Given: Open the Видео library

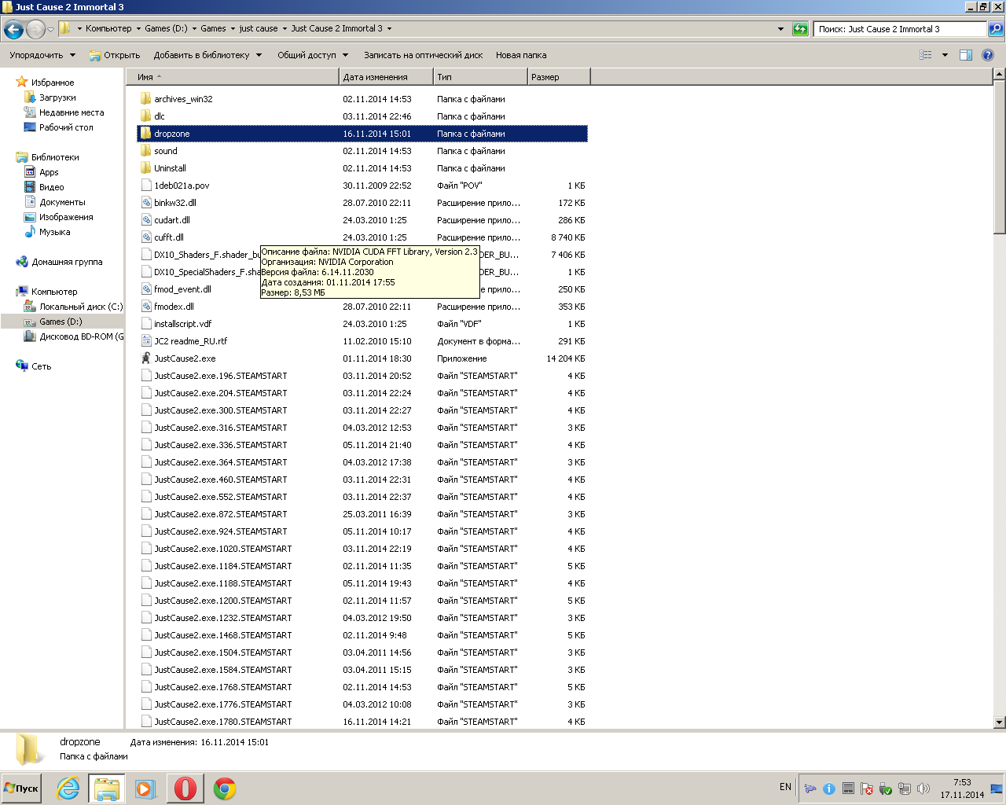Looking at the screenshot, I should tap(51, 187).
